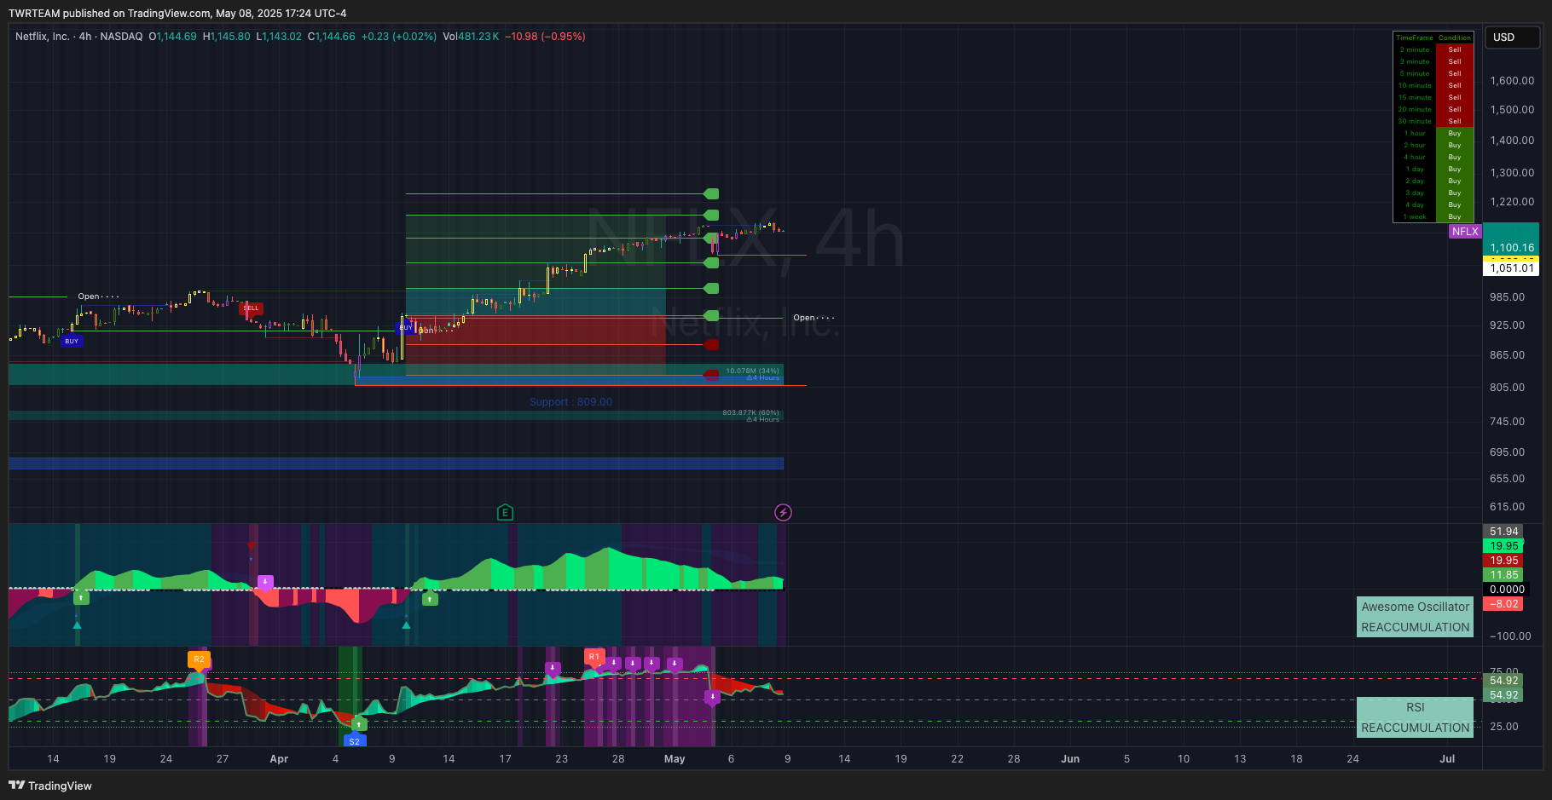Image resolution: width=1552 pixels, height=800 pixels.
Task: Click the 1,051.01 price label
Action: (x=1512, y=268)
